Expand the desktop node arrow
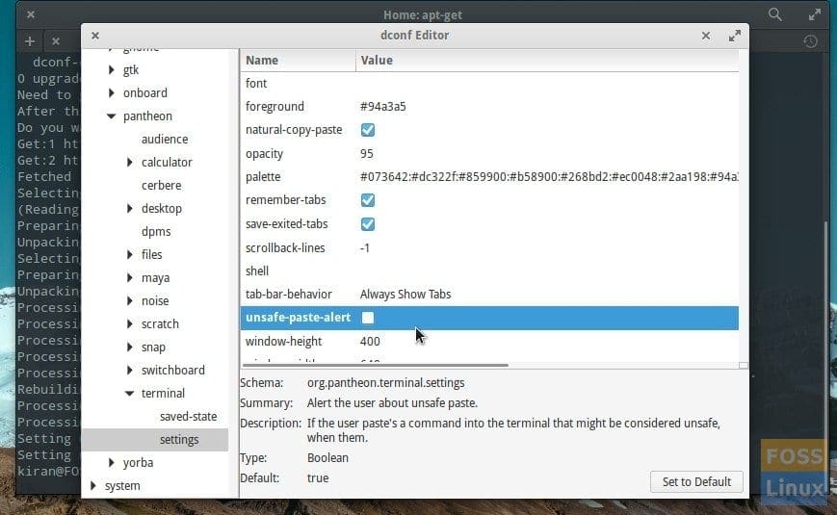 point(129,208)
